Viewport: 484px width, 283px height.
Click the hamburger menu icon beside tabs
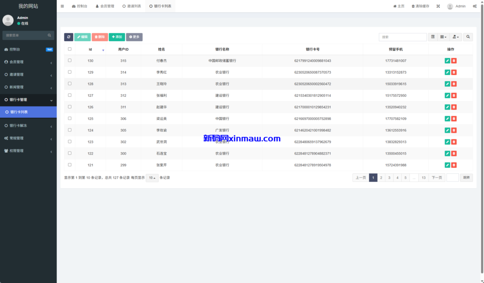click(x=62, y=6)
